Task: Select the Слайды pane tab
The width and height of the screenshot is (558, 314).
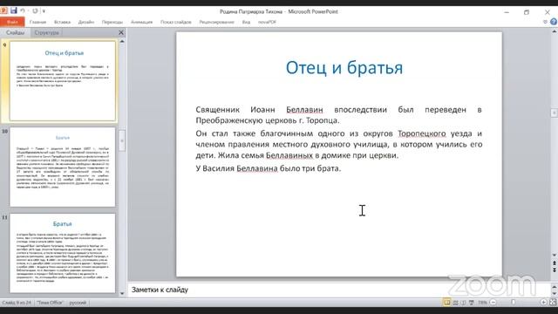Action: tap(16, 32)
